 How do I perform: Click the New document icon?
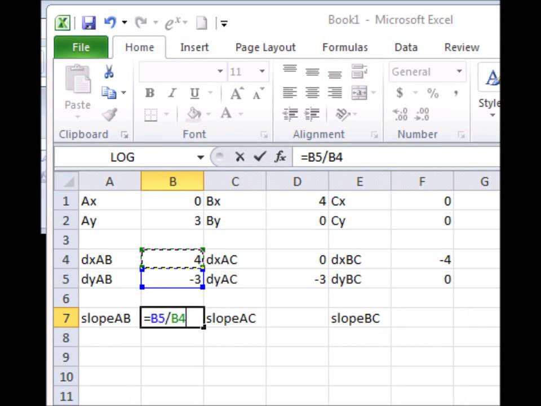pos(202,23)
